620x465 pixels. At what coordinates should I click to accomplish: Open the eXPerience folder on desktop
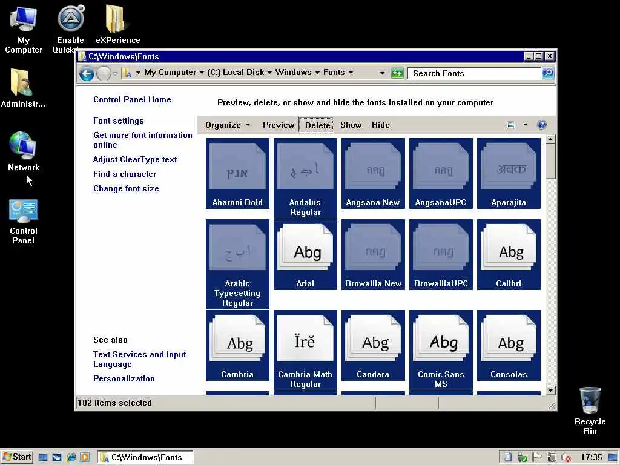pyautogui.click(x=117, y=25)
